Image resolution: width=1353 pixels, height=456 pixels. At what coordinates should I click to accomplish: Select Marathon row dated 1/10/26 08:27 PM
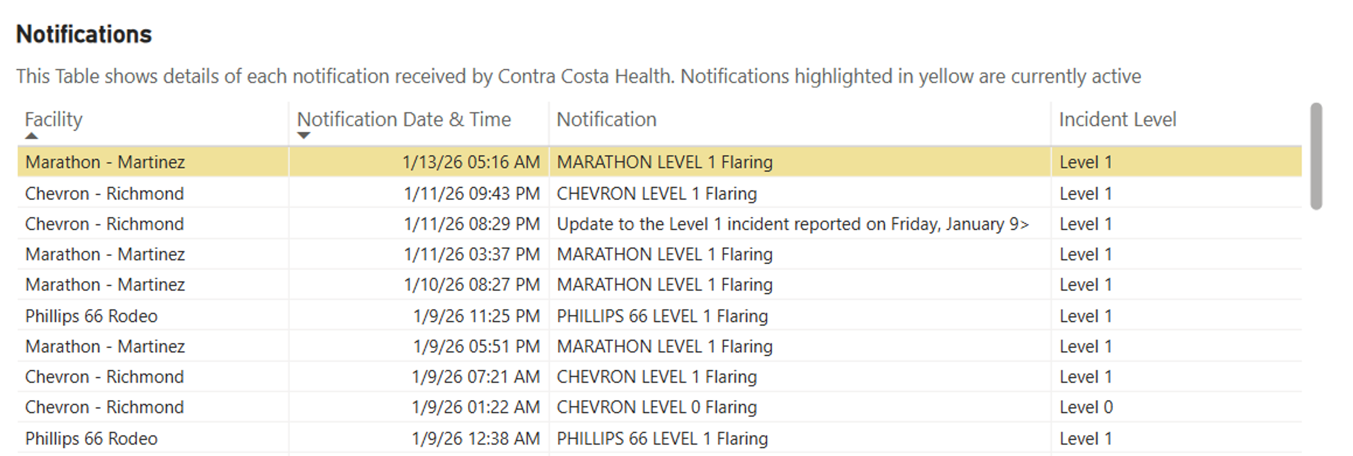(x=105, y=285)
